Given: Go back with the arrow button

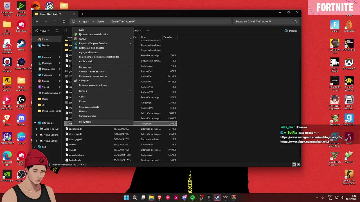Looking at the screenshot, I should coord(37,22).
